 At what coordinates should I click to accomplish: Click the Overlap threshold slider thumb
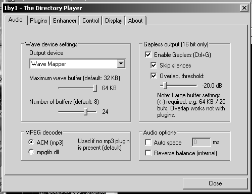point(165,86)
